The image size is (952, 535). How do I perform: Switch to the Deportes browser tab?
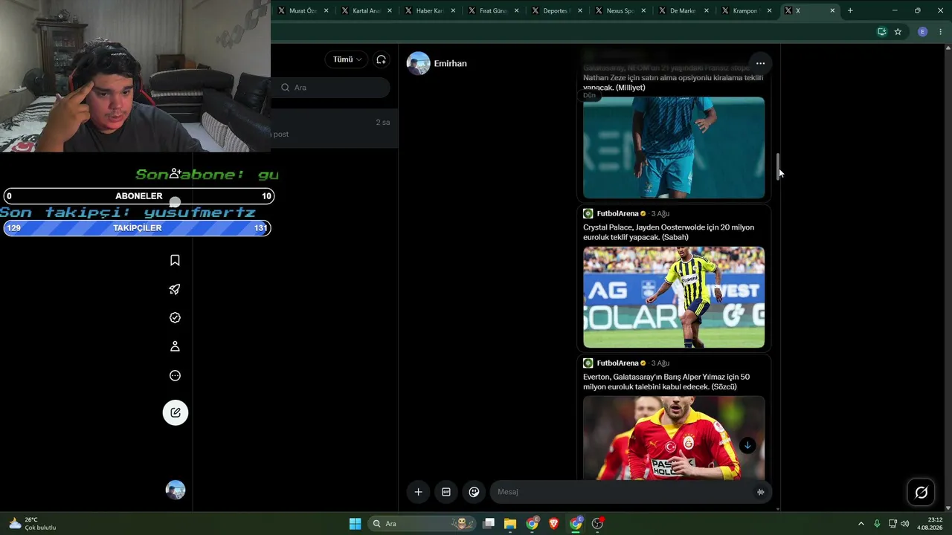(557, 10)
